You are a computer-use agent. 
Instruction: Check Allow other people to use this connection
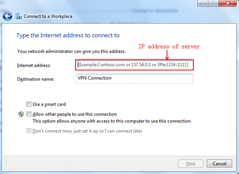point(29,114)
